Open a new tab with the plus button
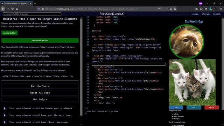Image resolution: width=224 pixels, height=126 pixels. point(35,3)
